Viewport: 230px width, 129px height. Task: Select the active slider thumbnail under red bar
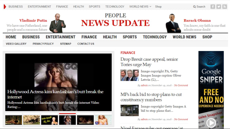click(x=67, y=120)
